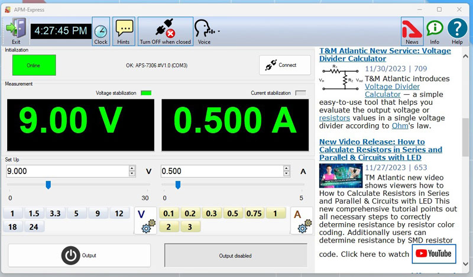
Task: Select the 3.3 V voltage preset
Action: click(x=55, y=213)
